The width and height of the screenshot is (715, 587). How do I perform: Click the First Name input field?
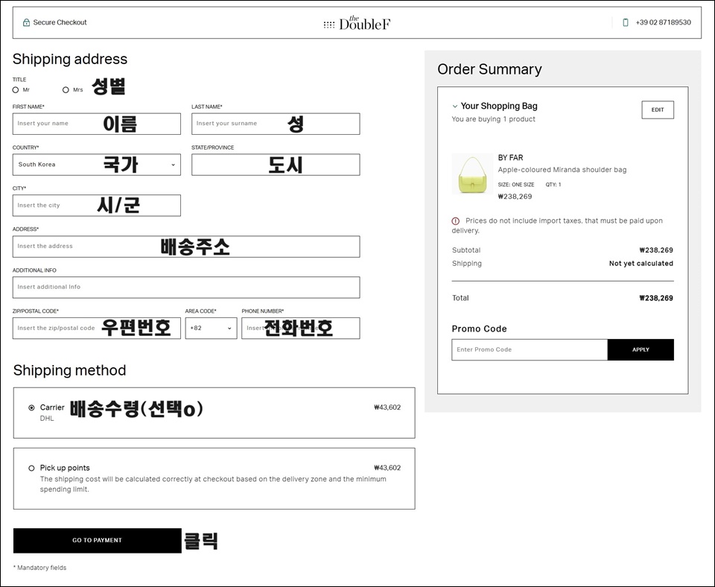pos(97,124)
